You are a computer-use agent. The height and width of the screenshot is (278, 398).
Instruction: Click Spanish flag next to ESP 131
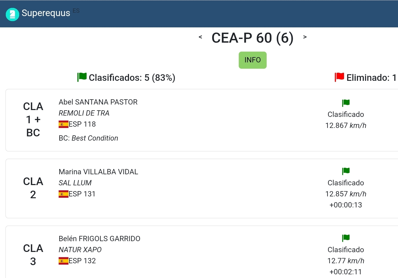tap(63, 194)
